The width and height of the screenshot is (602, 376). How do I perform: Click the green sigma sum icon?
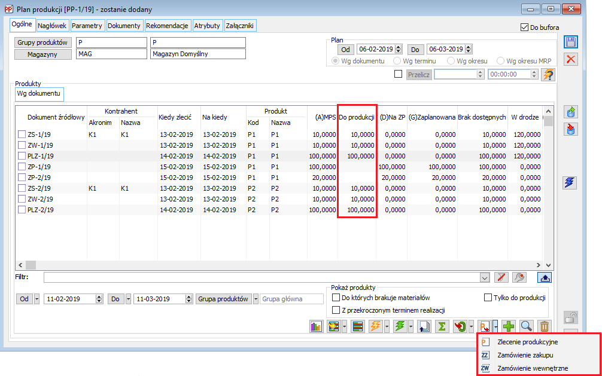pyautogui.click(x=442, y=327)
